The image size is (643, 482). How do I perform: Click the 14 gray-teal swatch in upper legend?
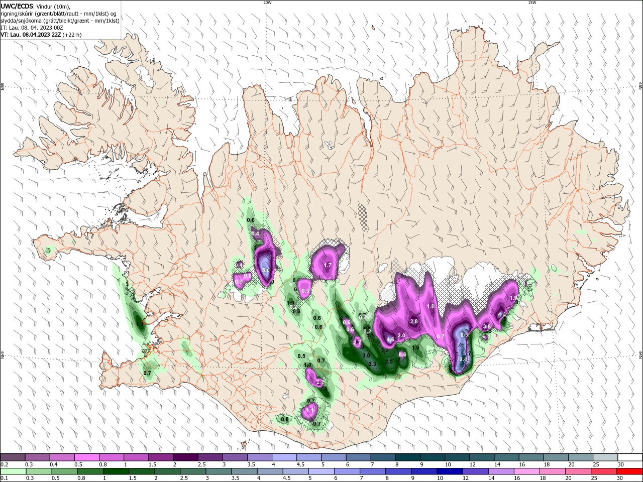[x=507, y=457]
